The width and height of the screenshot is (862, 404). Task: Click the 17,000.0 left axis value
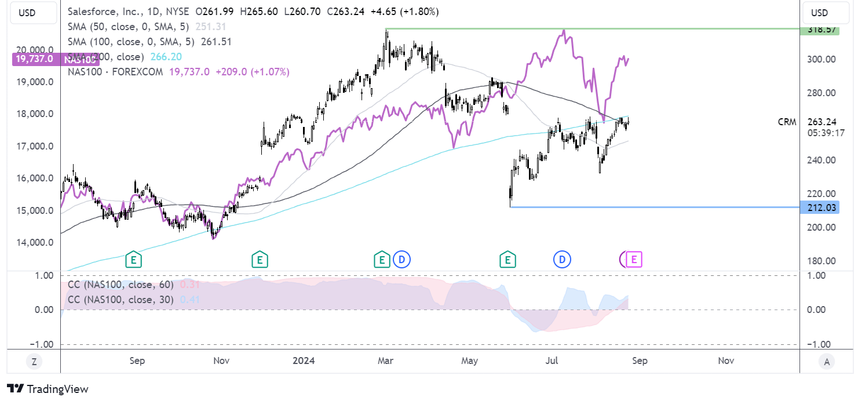coord(36,146)
